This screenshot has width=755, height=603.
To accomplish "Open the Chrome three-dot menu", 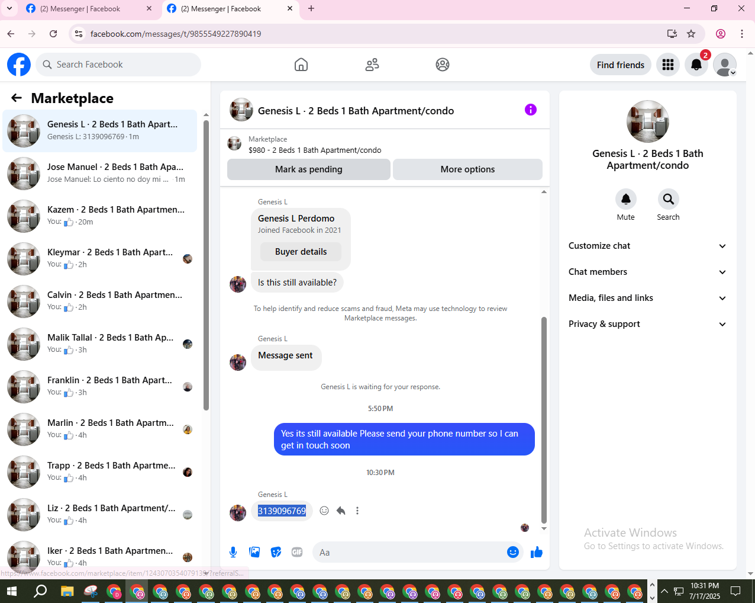I will coord(742,34).
